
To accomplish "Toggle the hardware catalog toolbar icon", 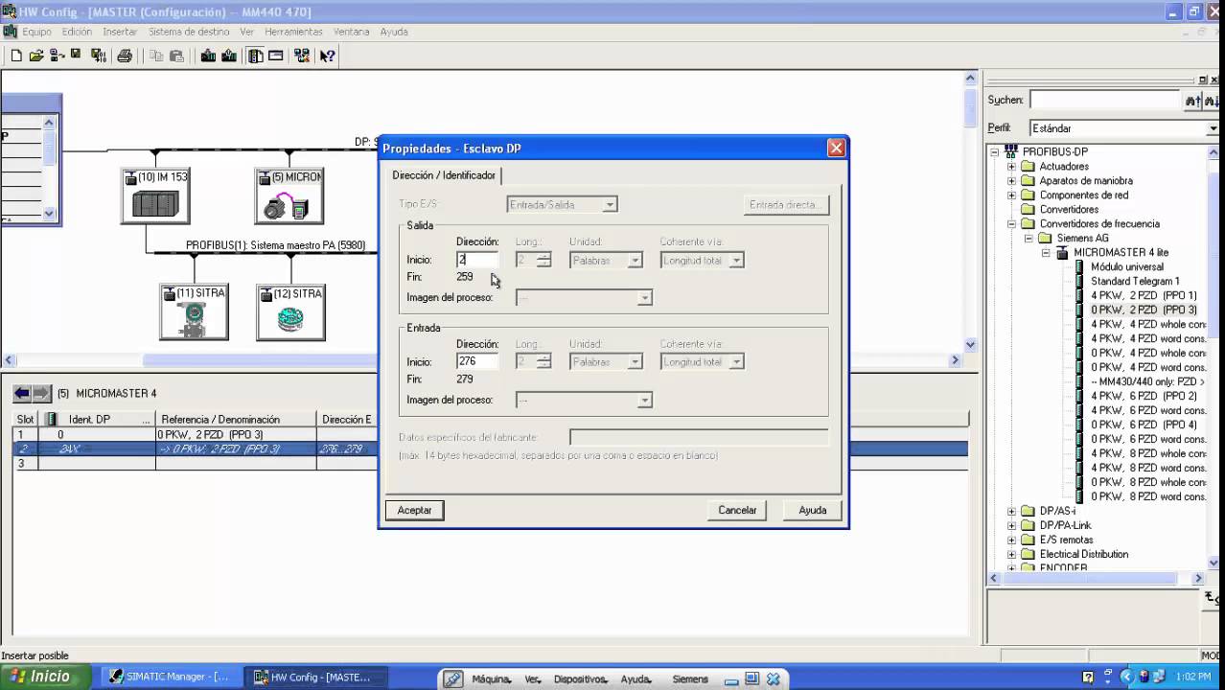I will click(x=255, y=56).
